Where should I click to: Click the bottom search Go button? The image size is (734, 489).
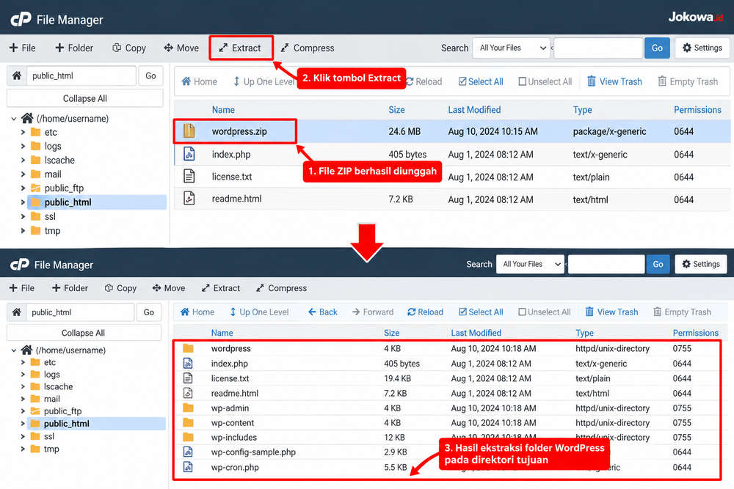click(658, 264)
